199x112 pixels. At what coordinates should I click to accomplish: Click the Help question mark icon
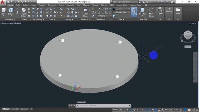coord(172,2)
